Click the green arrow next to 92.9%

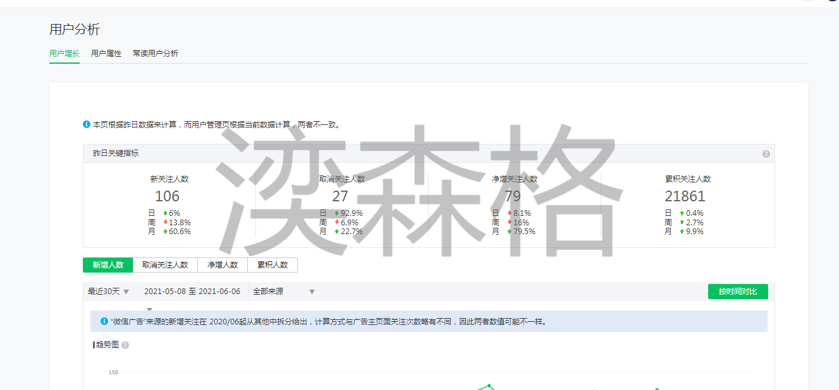pyautogui.click(x=337, y=213)
